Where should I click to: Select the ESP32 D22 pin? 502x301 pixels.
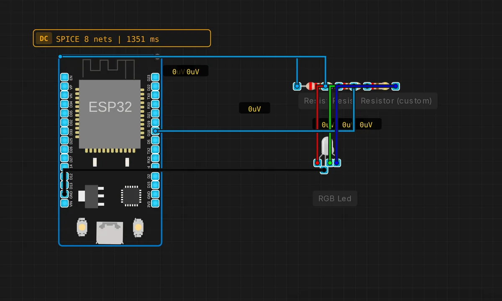pos(155,86)
